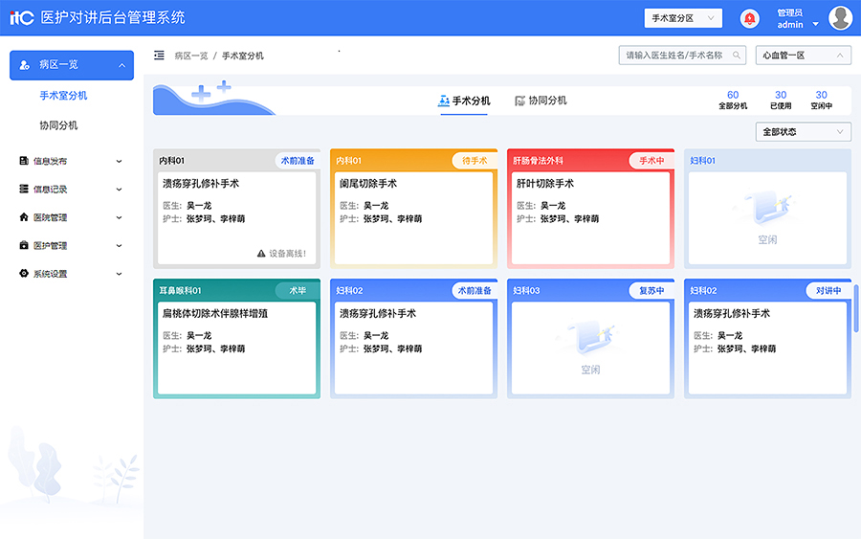Click the 设备离线 warning icon
Screen dimensions: 861x539
pos(260,254)
